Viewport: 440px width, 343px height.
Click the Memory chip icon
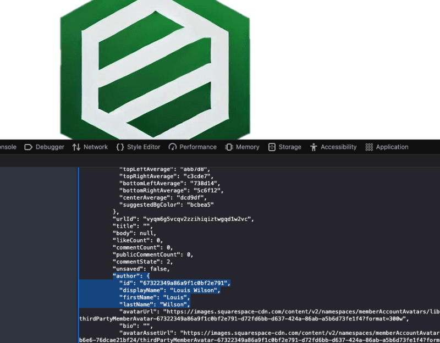229,147
